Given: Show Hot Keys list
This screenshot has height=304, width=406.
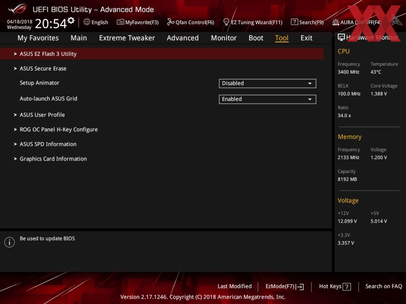Looking at the screenshot, I should click(x=330, y=286).
